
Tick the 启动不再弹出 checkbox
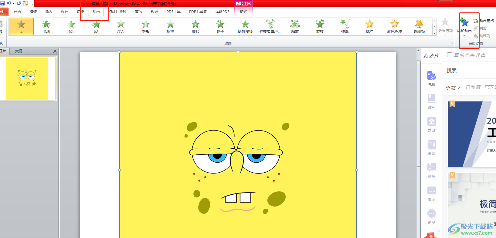pos(450,55)
